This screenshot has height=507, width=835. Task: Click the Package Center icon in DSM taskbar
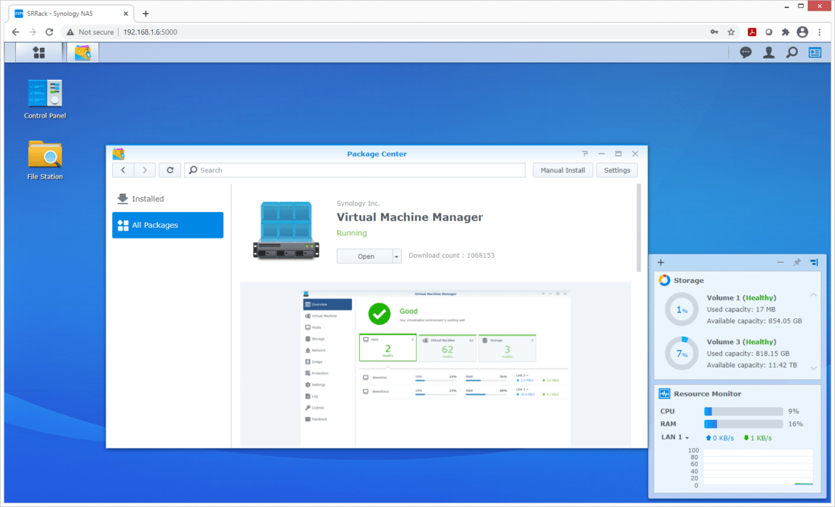point(83,52)
